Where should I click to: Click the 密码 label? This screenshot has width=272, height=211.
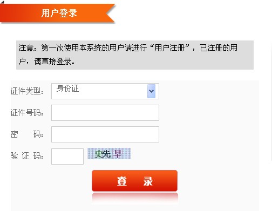click(27, 134)
